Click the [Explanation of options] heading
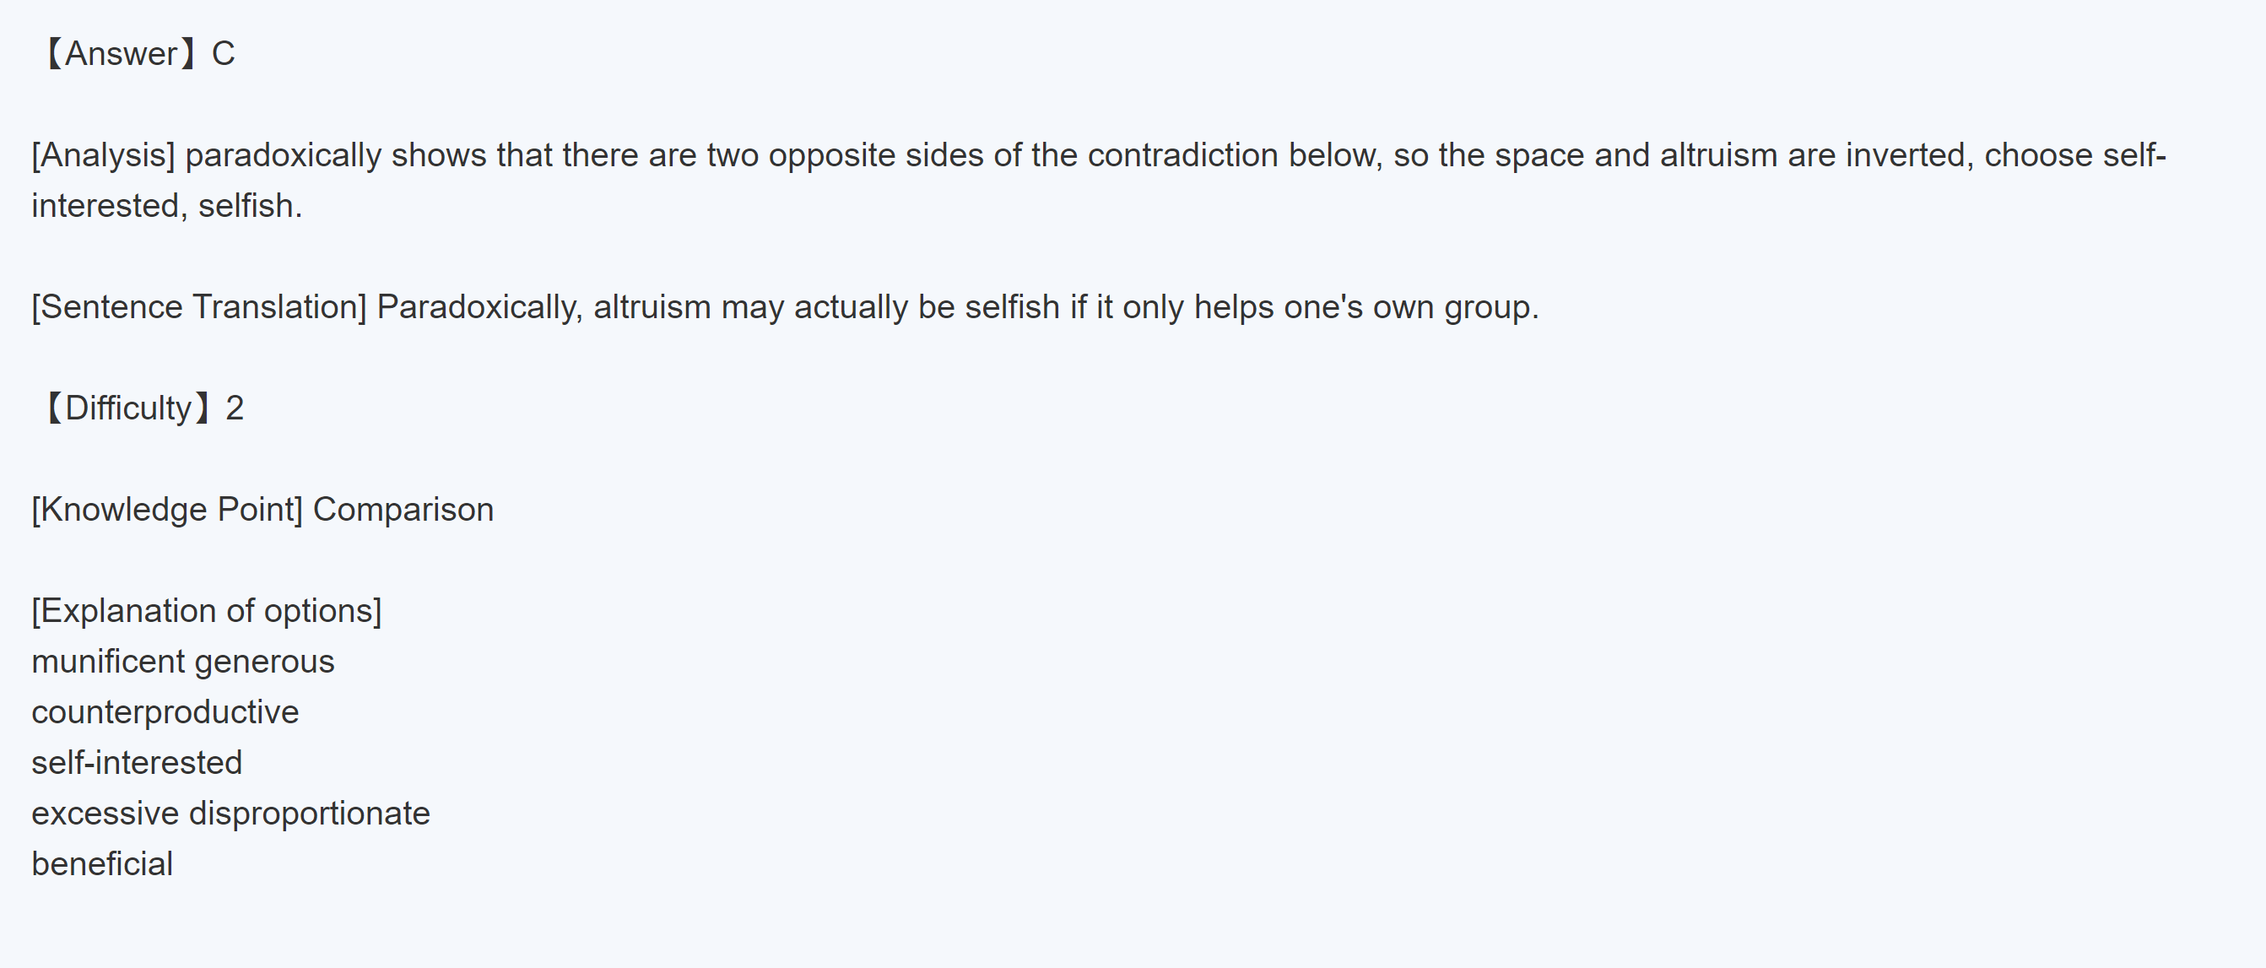The image size is (2266, 968). (207, 611)
